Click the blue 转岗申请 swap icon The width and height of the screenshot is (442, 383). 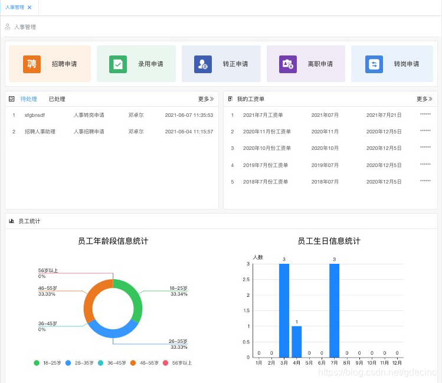(x=374, y=64)
